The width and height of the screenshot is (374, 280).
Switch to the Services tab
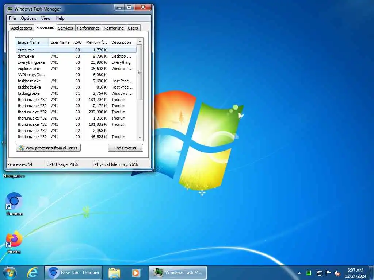coord(65,28)
